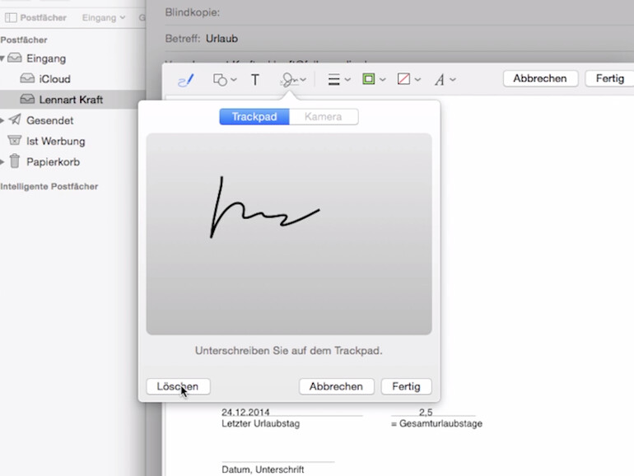
Task: Click the Löschen button
Action: [178, 386]
